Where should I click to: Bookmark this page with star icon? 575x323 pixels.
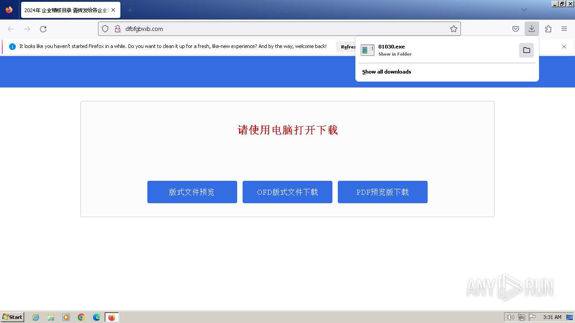454,29
